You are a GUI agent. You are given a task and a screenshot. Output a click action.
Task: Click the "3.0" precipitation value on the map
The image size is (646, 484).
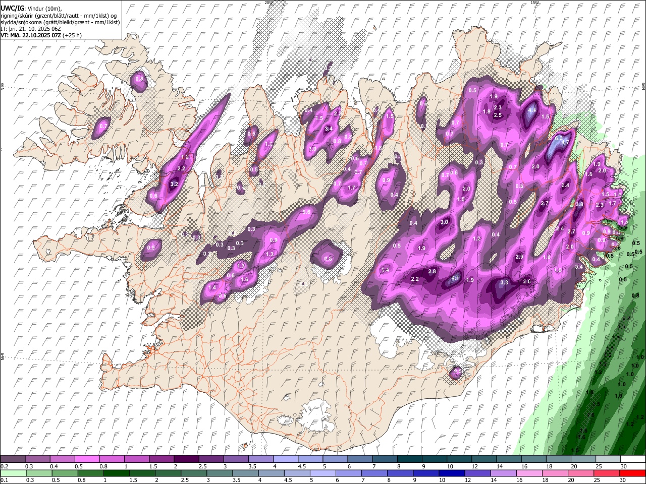pyautogui.click(x=444, y=222)
